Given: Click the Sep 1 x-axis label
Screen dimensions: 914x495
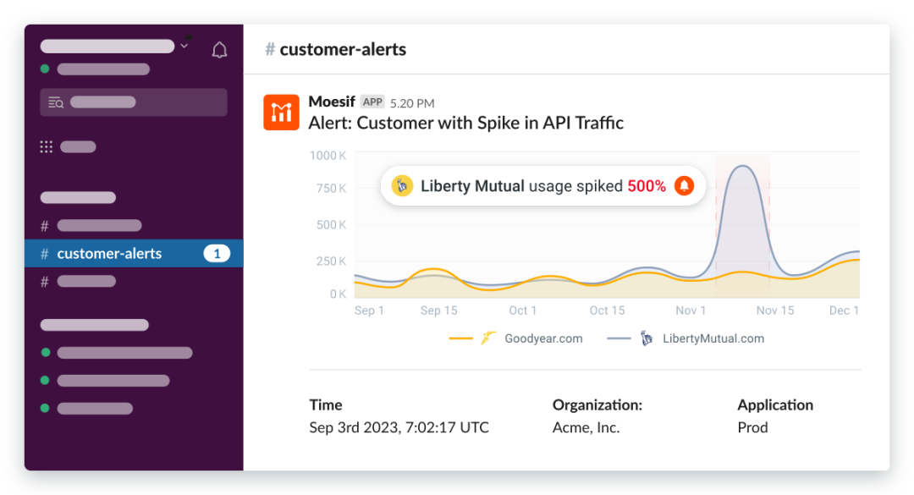Looking at the screenshot, I should point(369,311).
